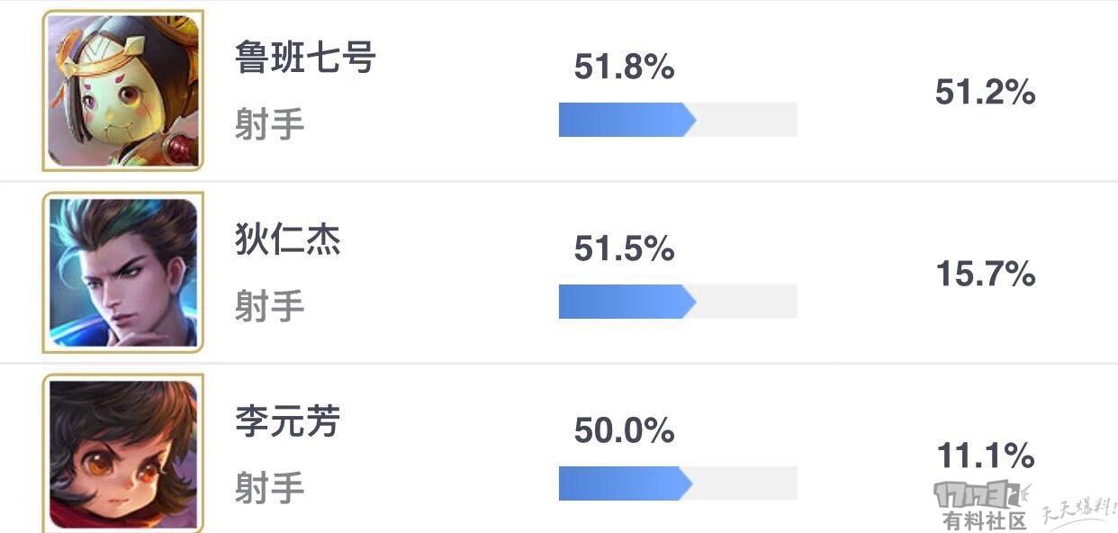This screenshot has width=1118, height=533.
Task: Open the 狄仁杰 hero avatar
Action: 123,272
